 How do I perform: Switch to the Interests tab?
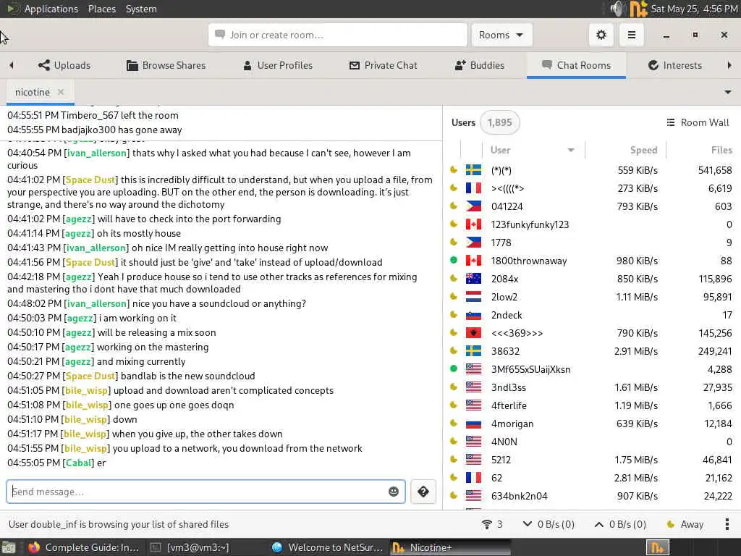coord(675,65)
